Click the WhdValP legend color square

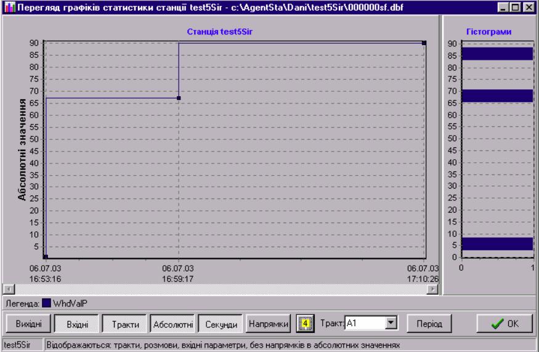pyautogui.click(x=46, y=303)
